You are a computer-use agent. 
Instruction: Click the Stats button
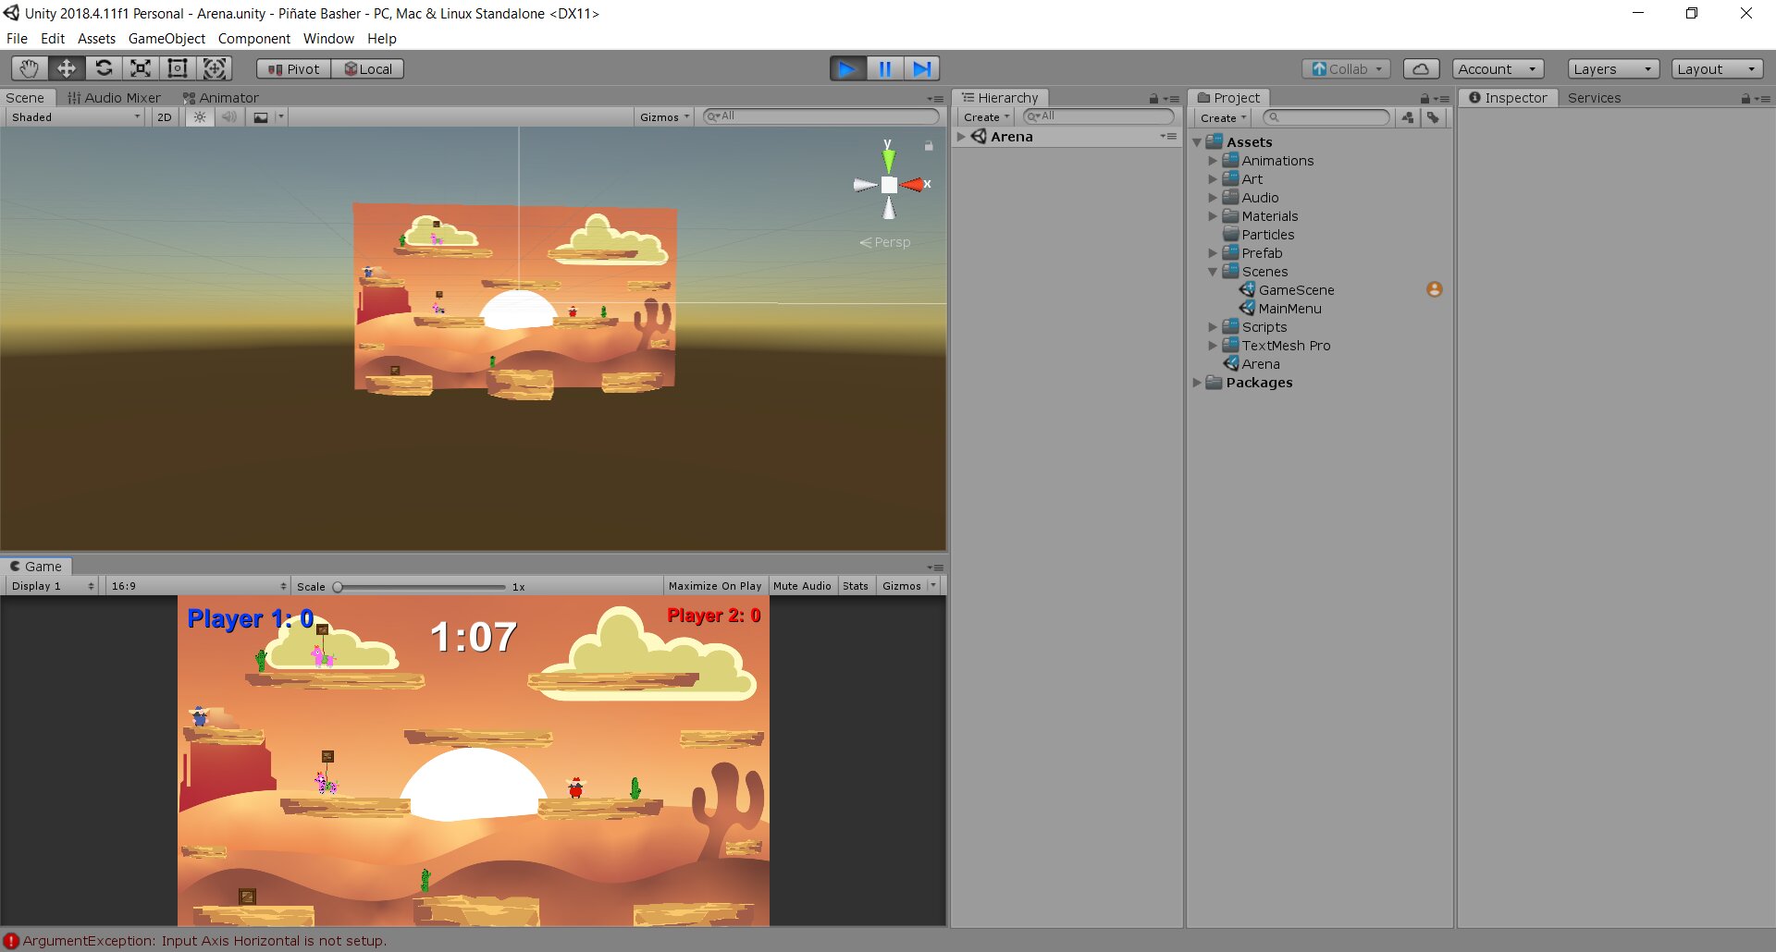pyautogui.click(x=856, y=586)
